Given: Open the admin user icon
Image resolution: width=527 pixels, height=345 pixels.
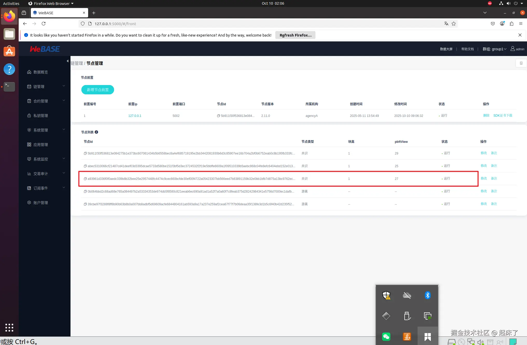Looking at the screenshot, I should click(512, 49).
